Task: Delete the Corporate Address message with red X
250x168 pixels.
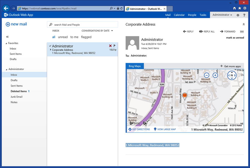Action: coord(110,46)
